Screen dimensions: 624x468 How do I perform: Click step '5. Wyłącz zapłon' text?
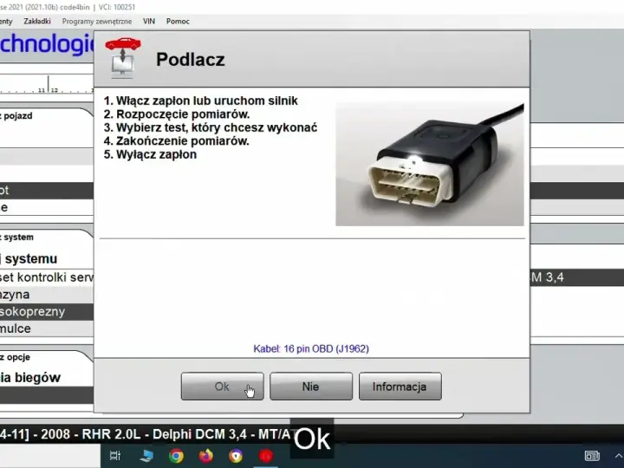click(x=150, y=154)
